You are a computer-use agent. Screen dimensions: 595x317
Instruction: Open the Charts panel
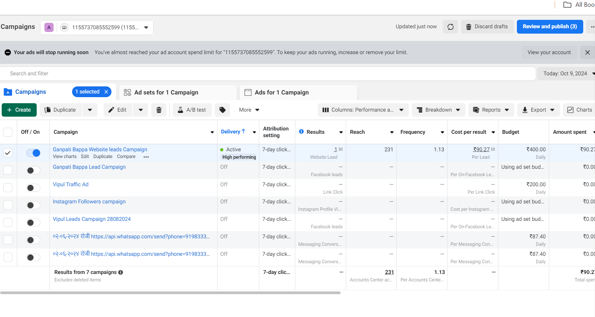(x=580, y=110)
